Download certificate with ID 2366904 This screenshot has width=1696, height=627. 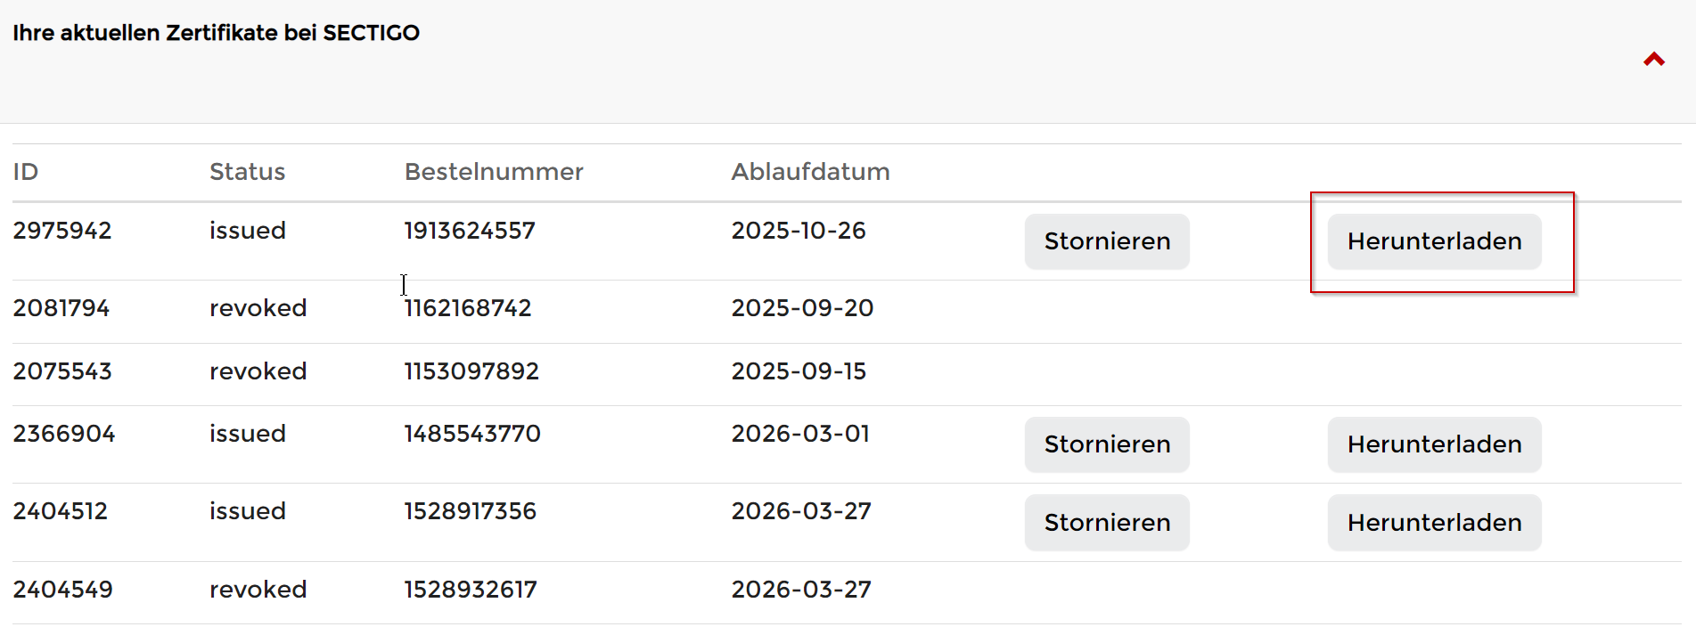1434,444
